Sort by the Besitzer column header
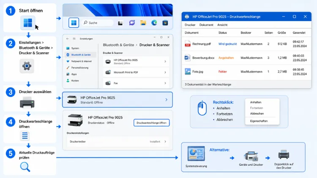317x178 pixels. [x=246, y=32]
